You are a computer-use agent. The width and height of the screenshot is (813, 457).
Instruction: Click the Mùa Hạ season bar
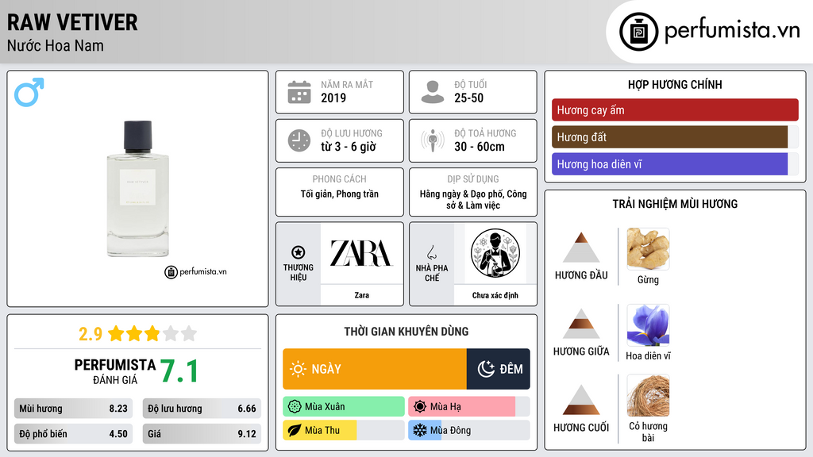coord(469,407)
